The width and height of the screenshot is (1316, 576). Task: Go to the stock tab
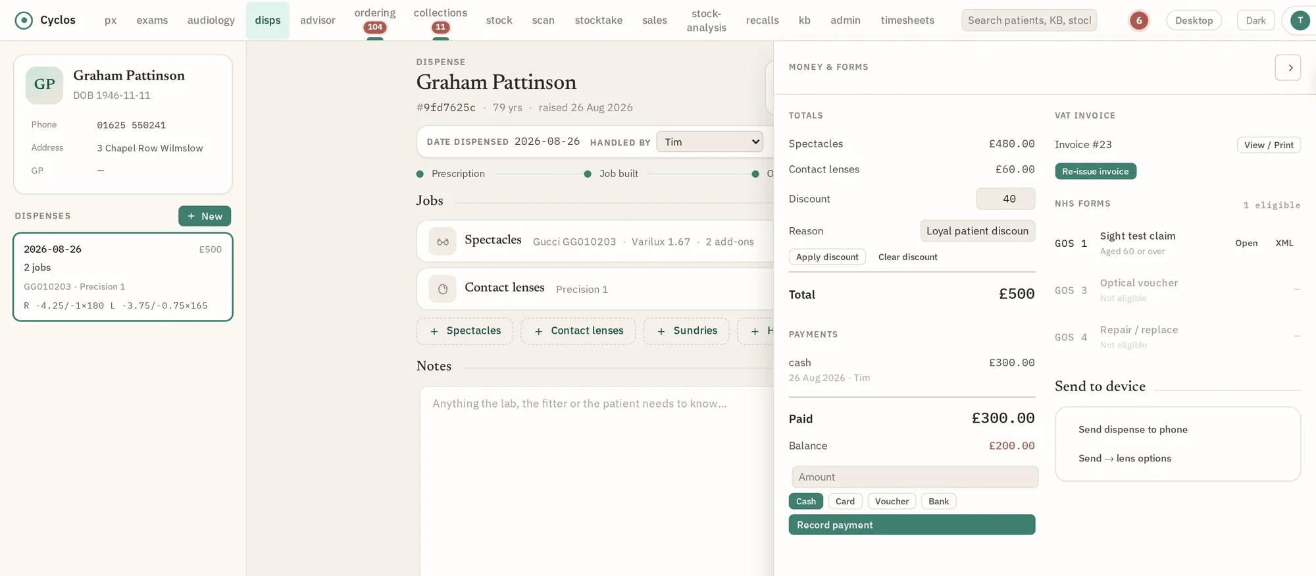(x=499, y=20)
